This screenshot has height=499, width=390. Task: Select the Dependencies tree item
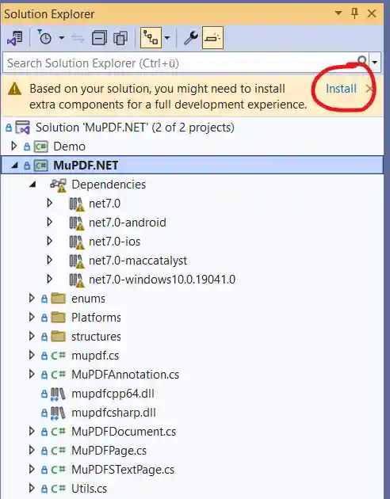click(109, 185)
